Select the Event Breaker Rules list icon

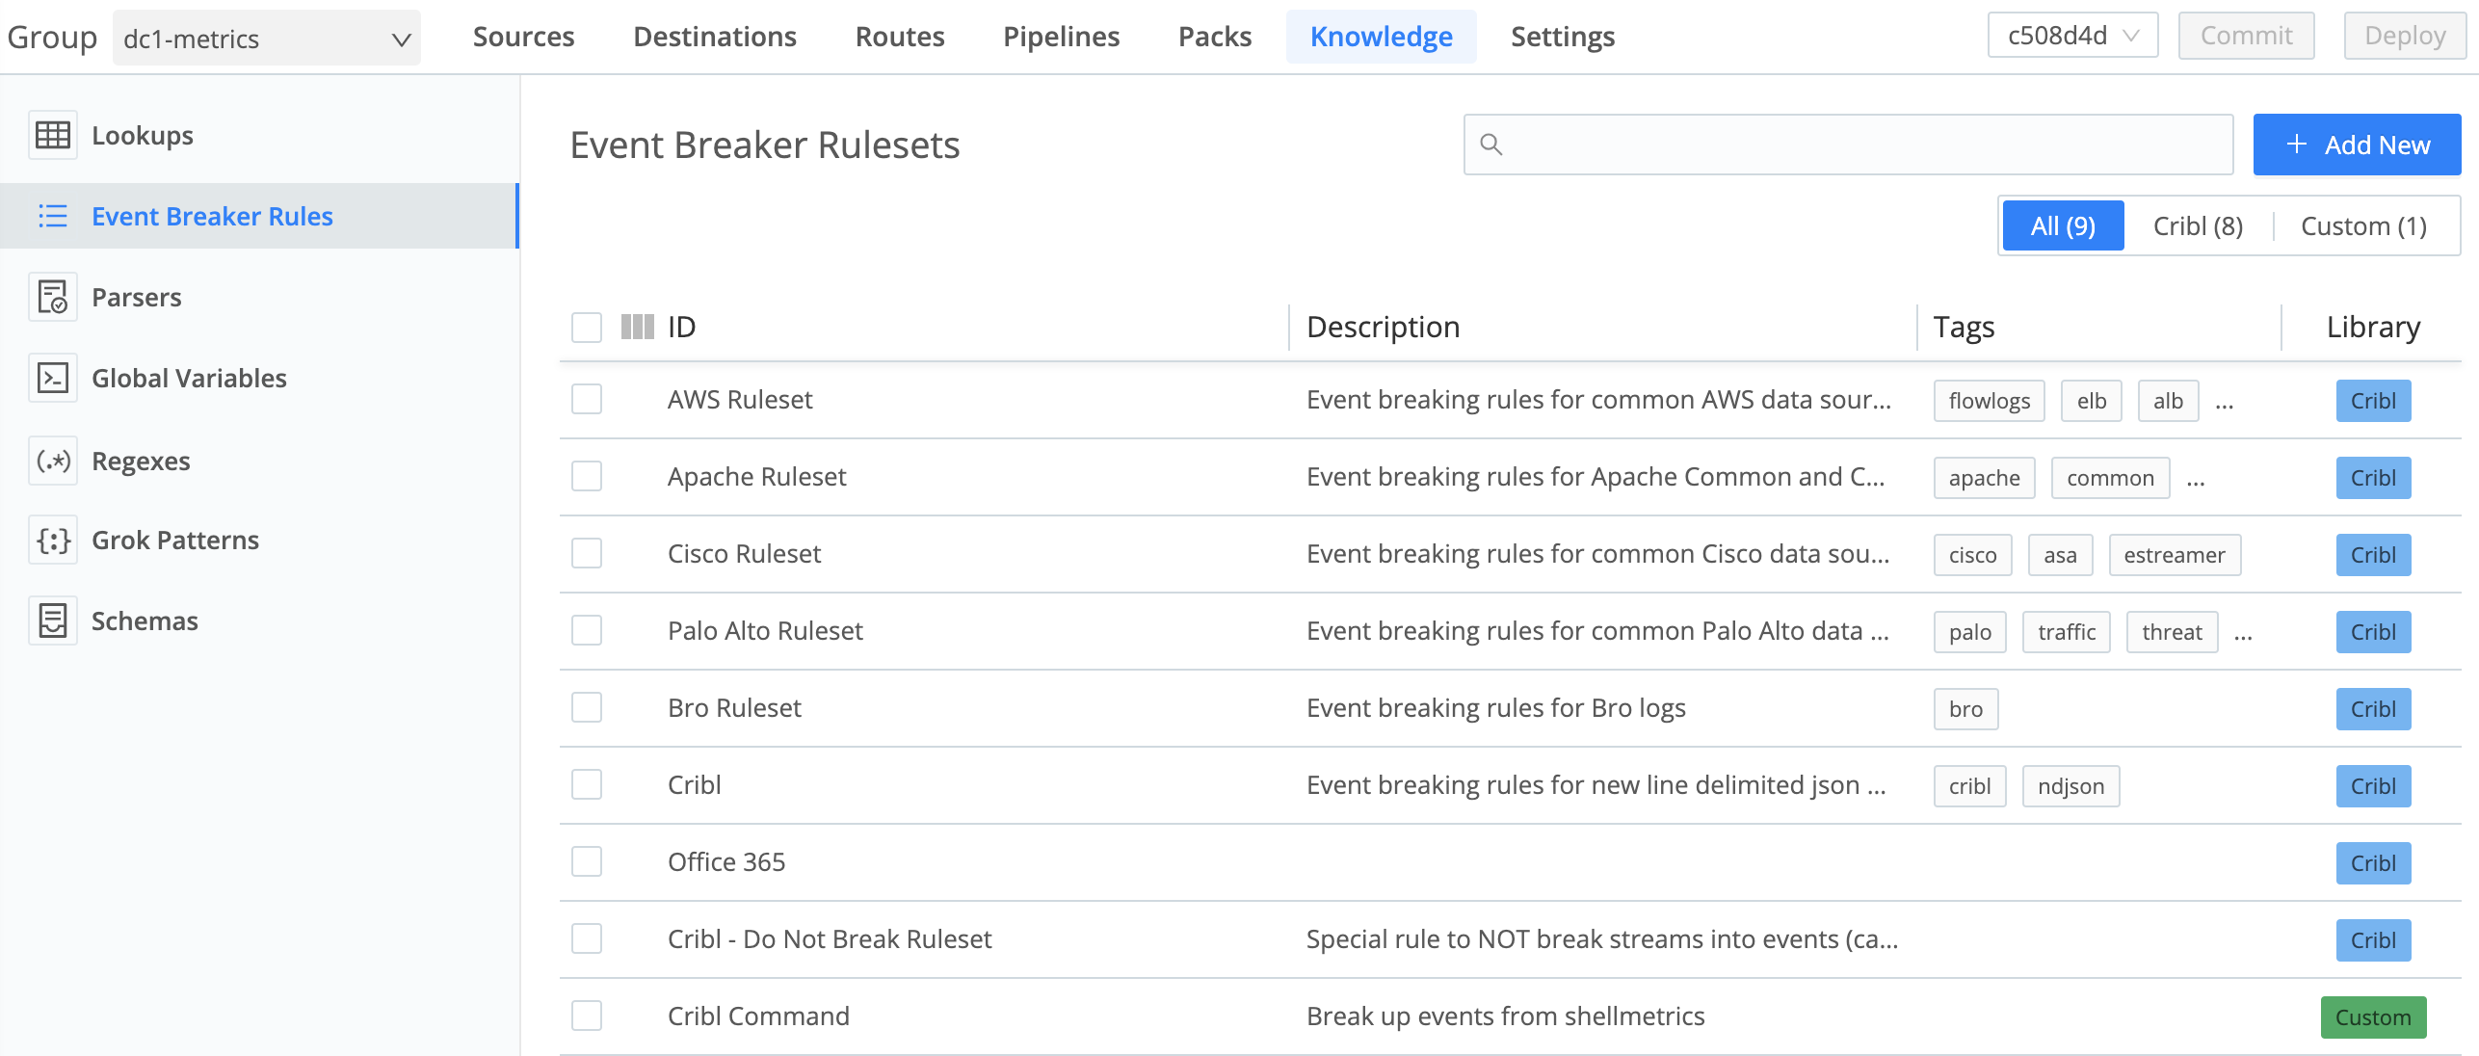[x=53, y=216]
